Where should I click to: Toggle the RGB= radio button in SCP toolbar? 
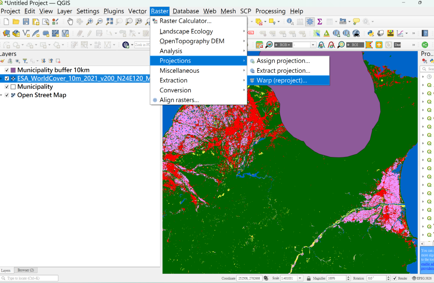pyautogui.click(x=276, y=45)
